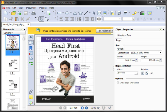Open the font name combo box
Screen dimensions: 167x112
112,19
